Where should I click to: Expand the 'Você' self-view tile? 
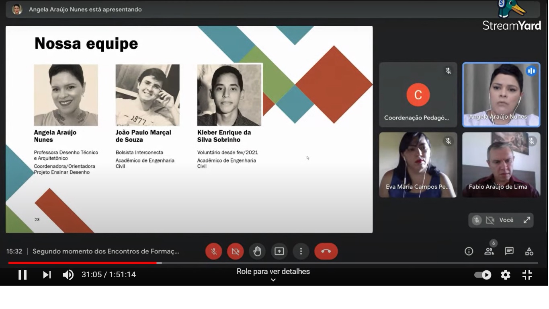click(x=526, y=220)
